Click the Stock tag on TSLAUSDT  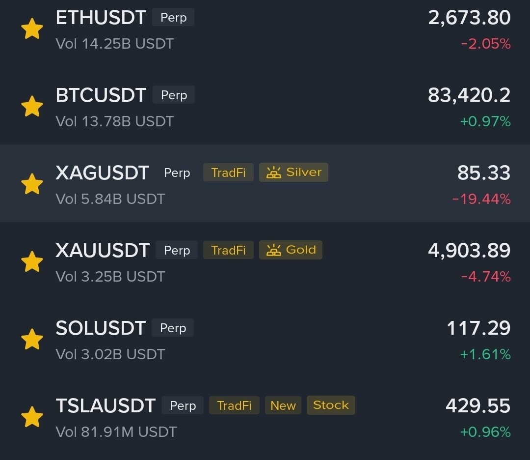coord(331,405)
